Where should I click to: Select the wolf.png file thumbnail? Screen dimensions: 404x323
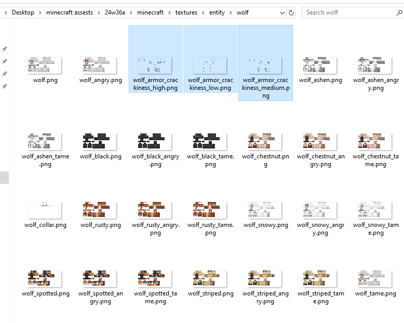[45, 65]
